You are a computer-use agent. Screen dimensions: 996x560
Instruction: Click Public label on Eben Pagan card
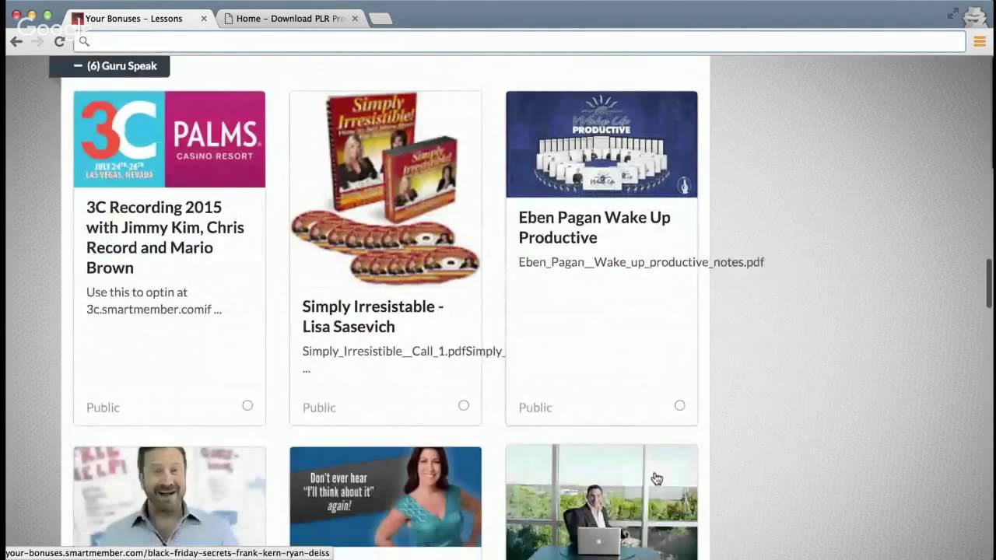click(535, 408)
